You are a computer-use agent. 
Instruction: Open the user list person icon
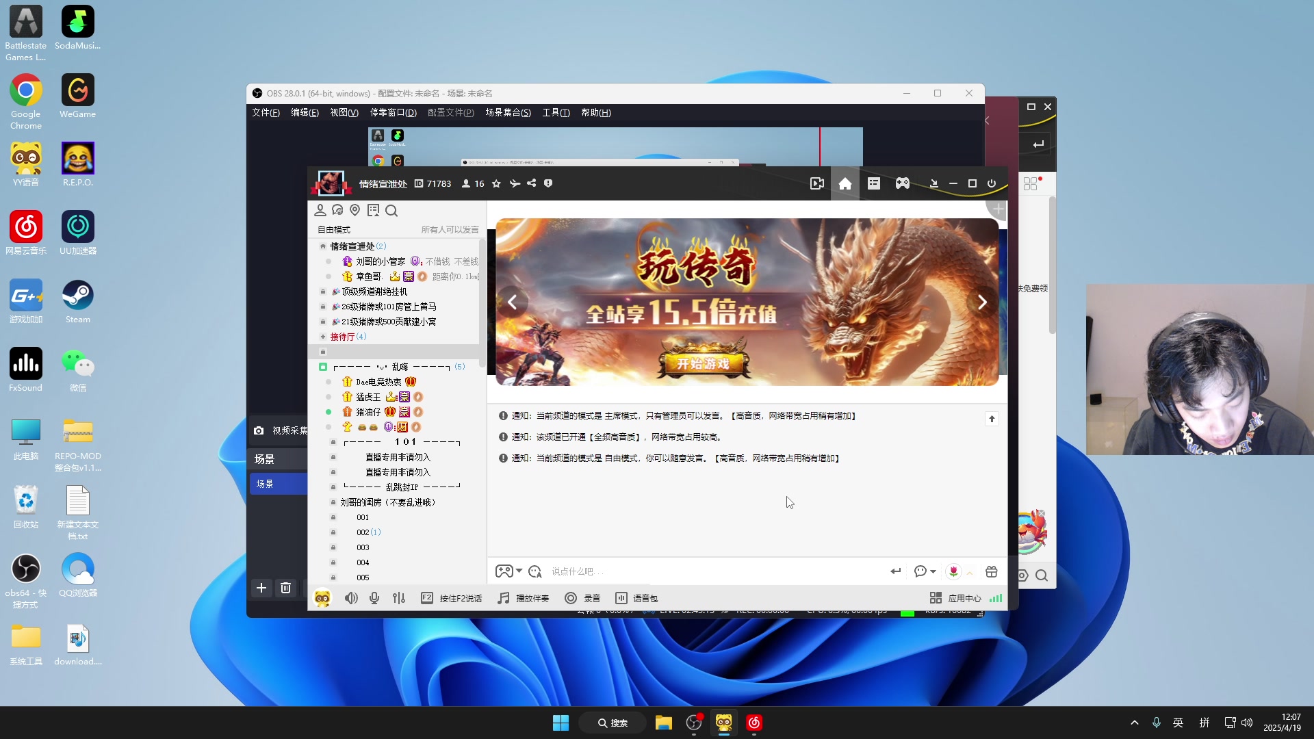click(320, 210)
